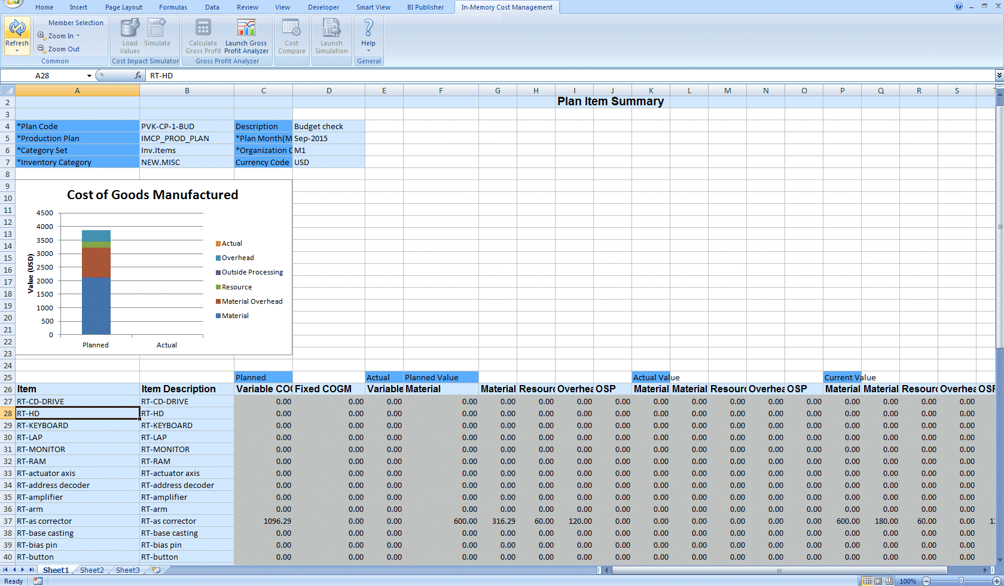1004x586 pixels.
Task: Open the Home tab
Action: coord(44,7)
